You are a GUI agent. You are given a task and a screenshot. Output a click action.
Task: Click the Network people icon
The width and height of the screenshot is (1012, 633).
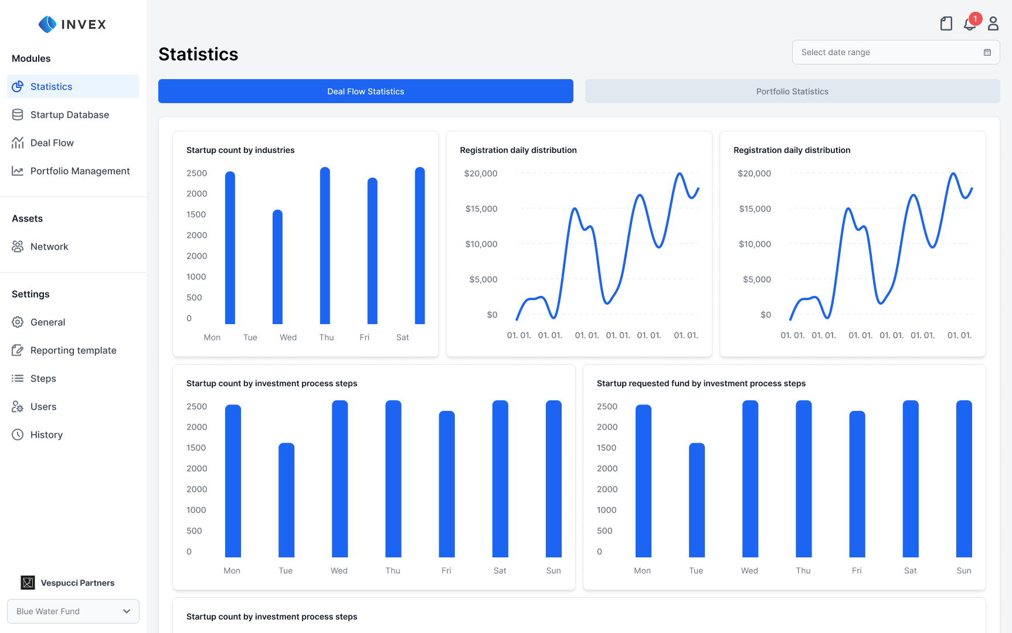(18, 247)
